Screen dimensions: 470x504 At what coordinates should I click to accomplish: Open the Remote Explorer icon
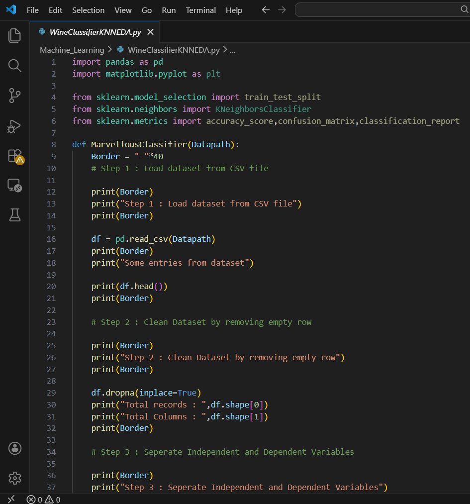pyautogui.click(x=14, y=186)
